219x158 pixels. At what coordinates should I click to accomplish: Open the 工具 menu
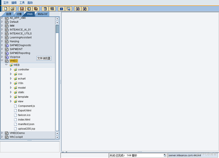coord(22,3)
